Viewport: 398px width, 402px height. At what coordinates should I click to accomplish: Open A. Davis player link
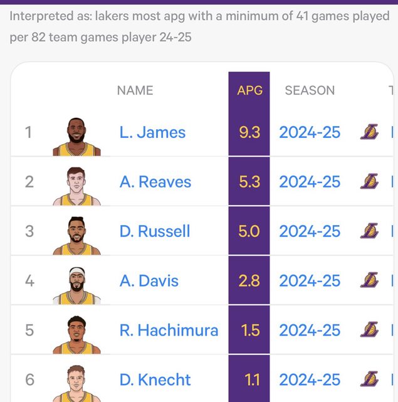pos(149,280)
